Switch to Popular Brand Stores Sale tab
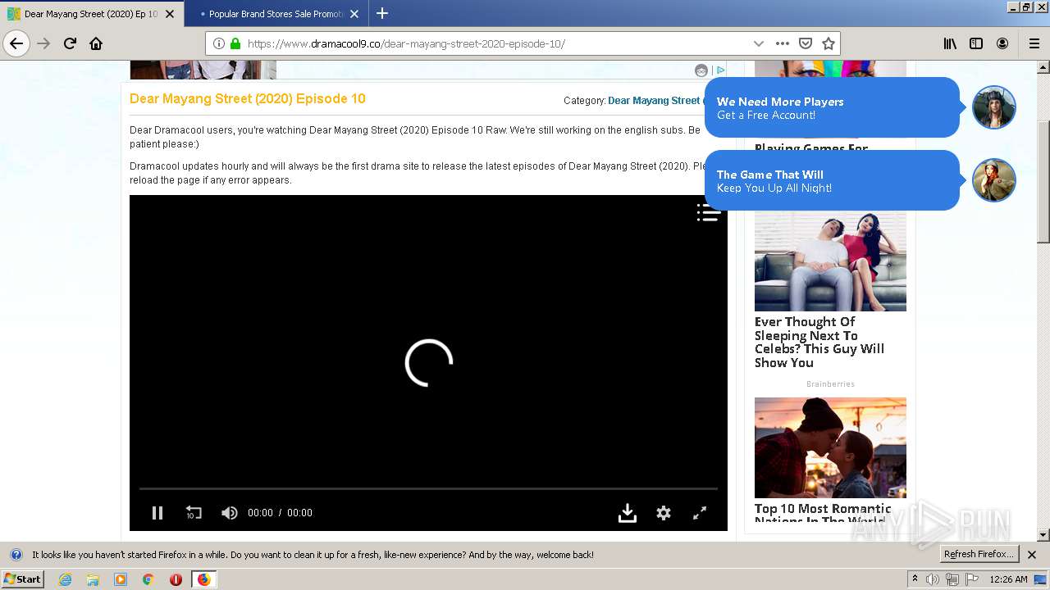 coord(275,14)
